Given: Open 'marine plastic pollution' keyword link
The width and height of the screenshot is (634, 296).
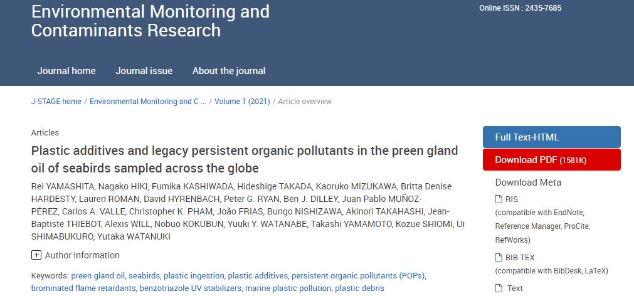Looking at the screenshot, I should [x=288, y=288].
